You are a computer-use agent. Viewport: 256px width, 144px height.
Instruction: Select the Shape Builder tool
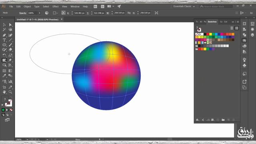pyautogui.click(x=4, y=65)
